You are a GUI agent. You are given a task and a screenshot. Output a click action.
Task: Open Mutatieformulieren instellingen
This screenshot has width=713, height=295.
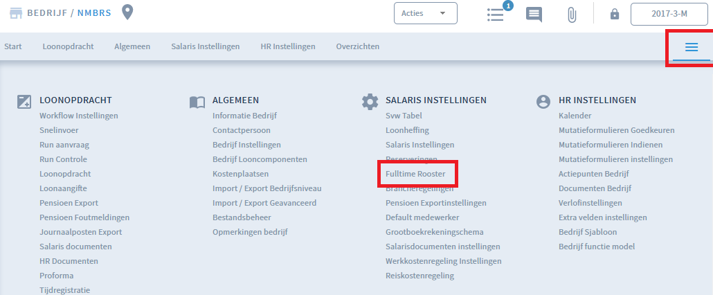coord(615,159)
